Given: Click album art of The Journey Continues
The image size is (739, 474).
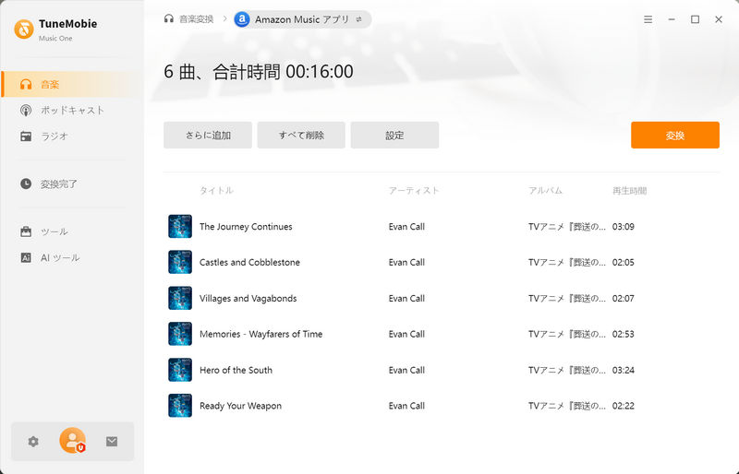Looking at the screenshot, I should pyautogui.click(x=180, y=227).
